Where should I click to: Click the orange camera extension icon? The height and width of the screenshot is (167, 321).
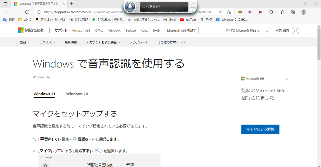pos(240,12)
